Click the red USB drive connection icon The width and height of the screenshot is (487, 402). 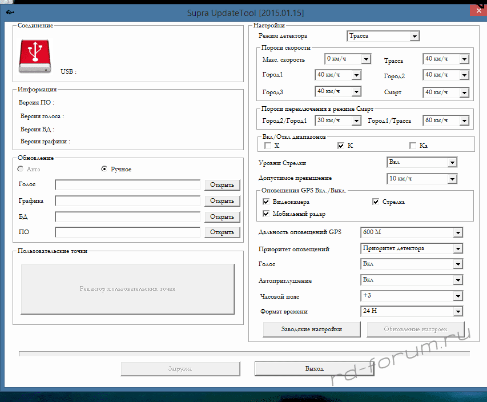click(x=35, y=56)
